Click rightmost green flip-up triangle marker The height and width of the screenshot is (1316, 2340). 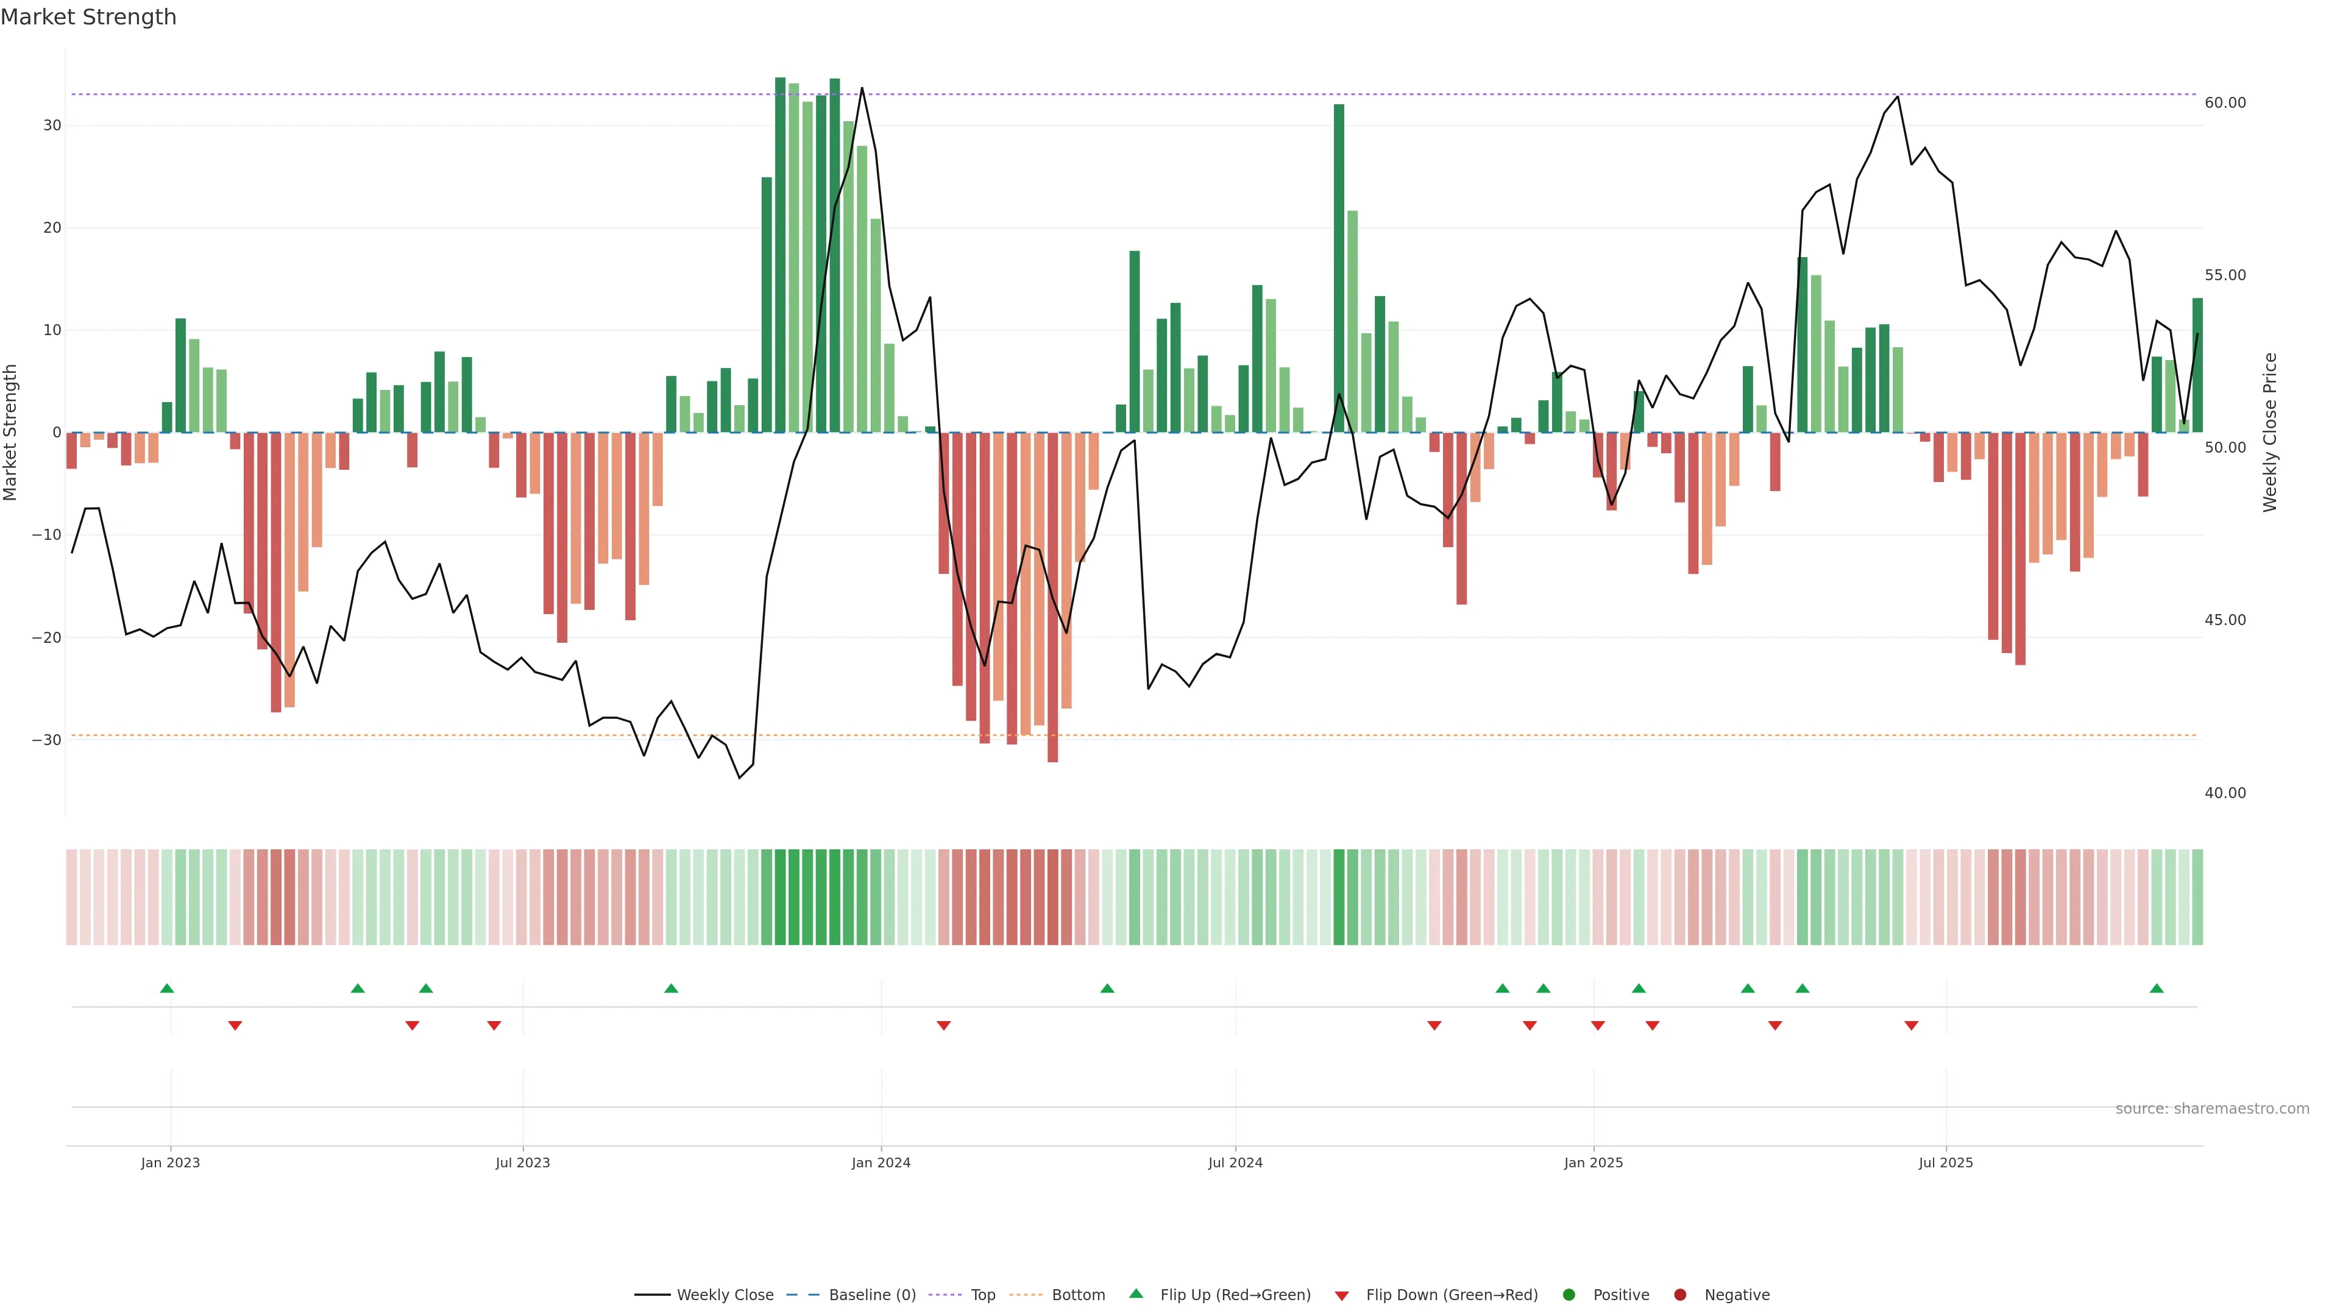[2157, 988]
